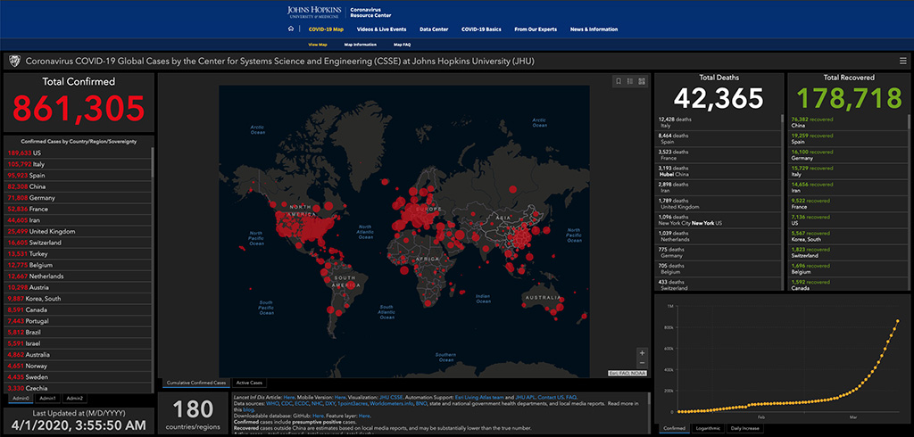Click the 12,428 deaths Italy entry
The image size is (914, 437).
tap(719, 122)
